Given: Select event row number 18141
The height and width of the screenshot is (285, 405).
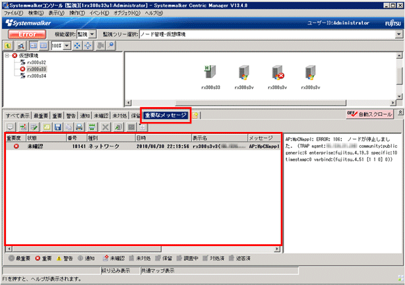Looking at the screenshot, I should (143, 146).
